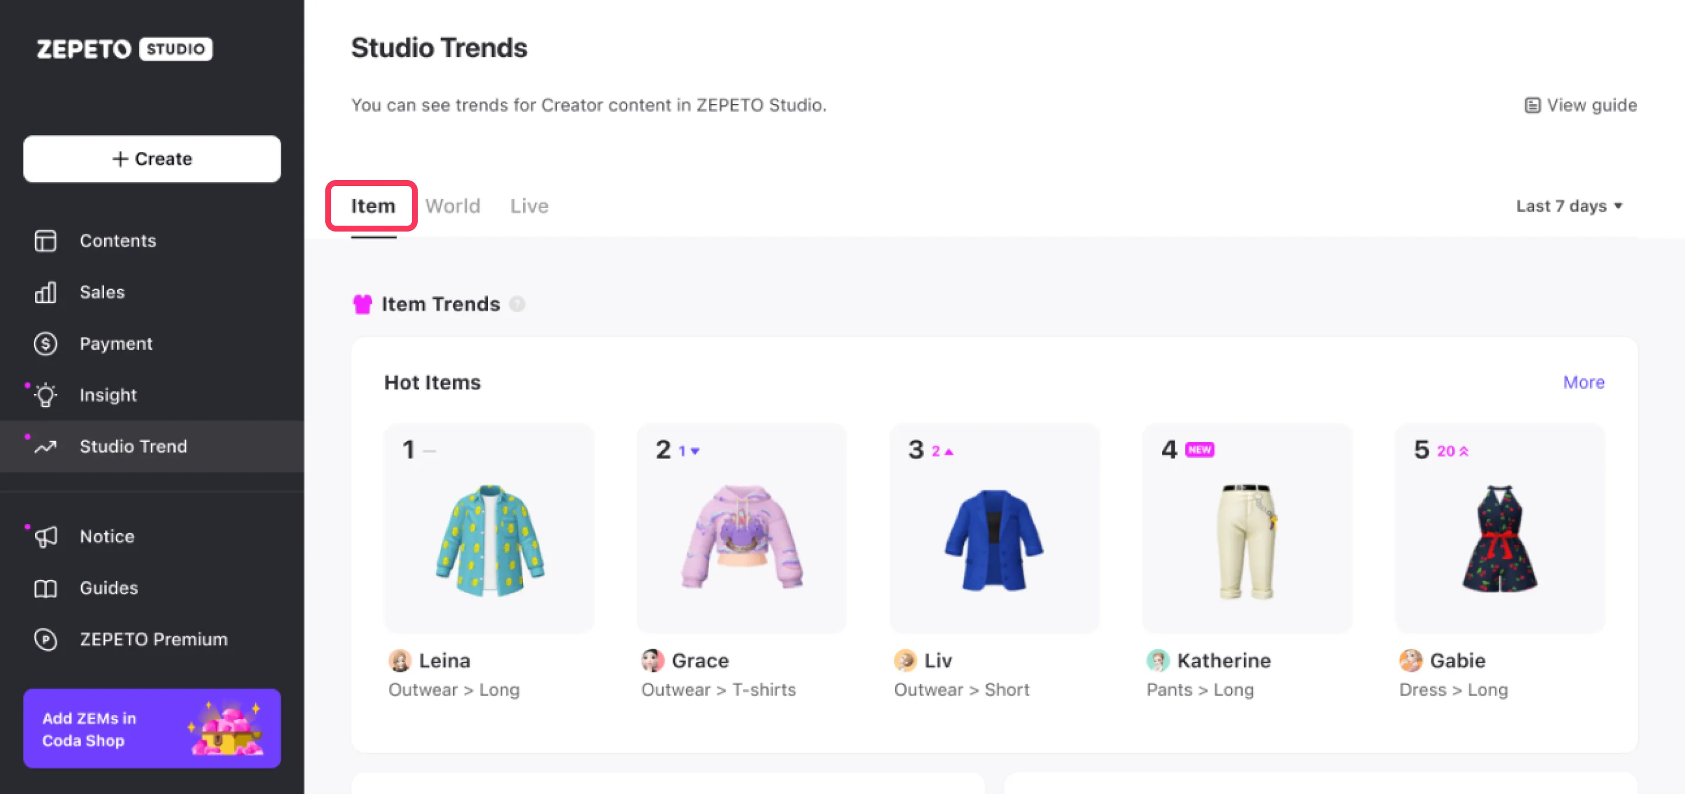Click the pink shirt Item Trends icon
Viewport: 1685px width, 794px height.
pyautogui.click(x=362, y=305)
